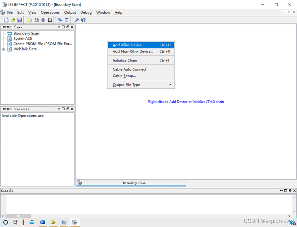Viewport: 297px width, 227px height.
Task: Switch to Microsoft Word on taskbar
Action: pos(43,222)
